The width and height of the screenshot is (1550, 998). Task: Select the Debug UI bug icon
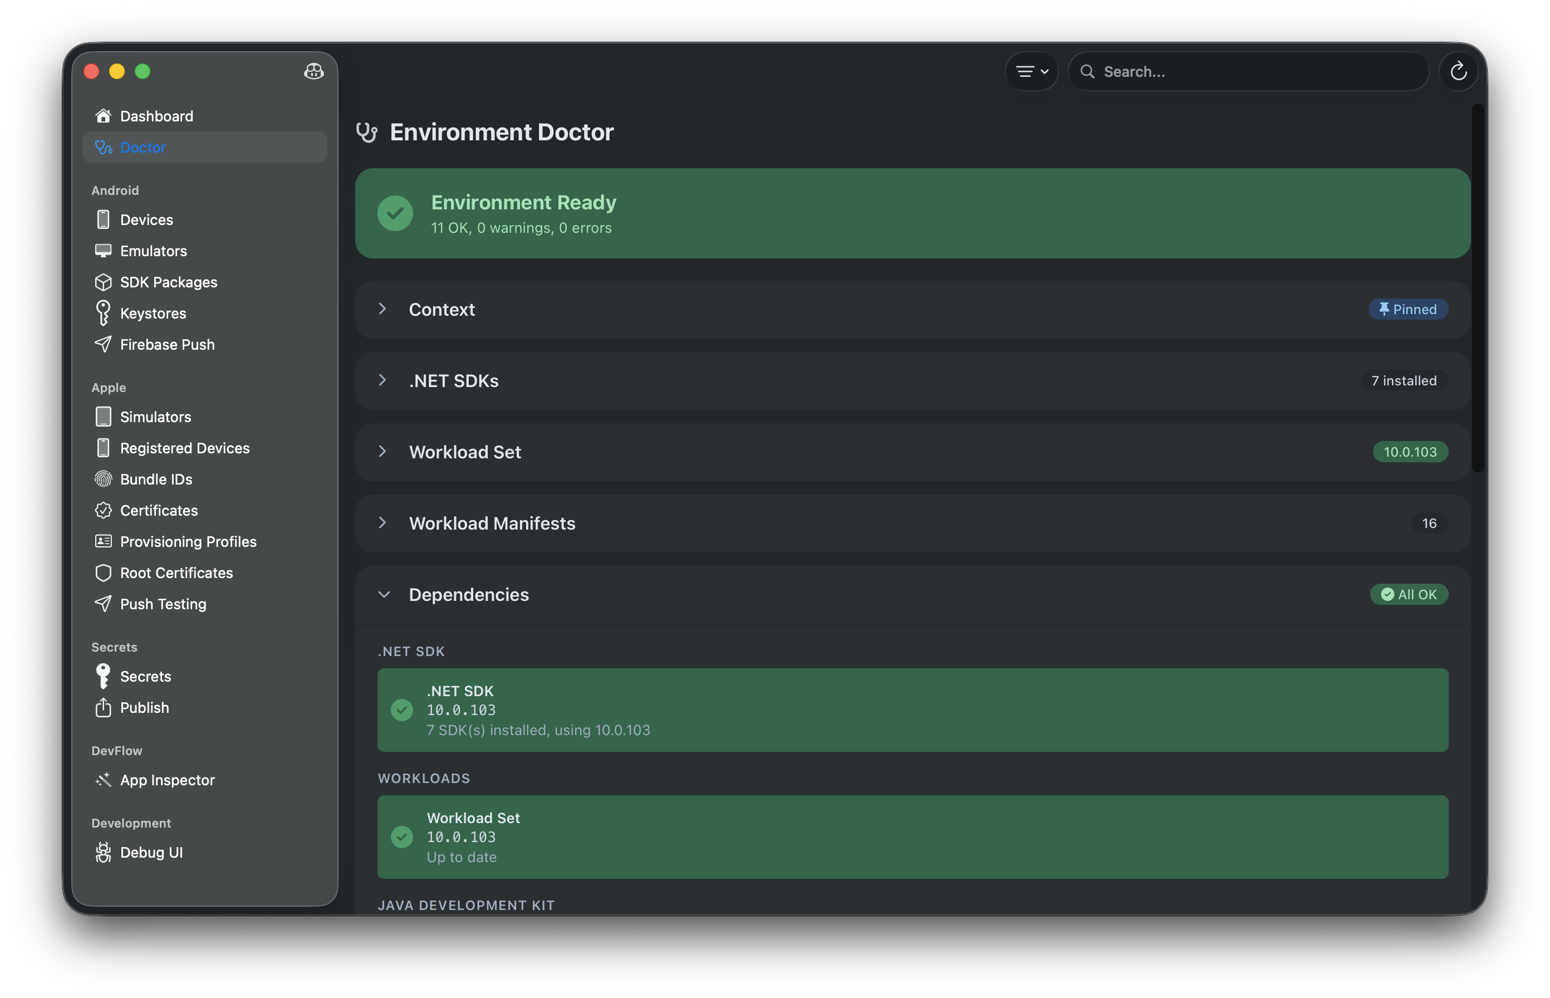[103, 853]
